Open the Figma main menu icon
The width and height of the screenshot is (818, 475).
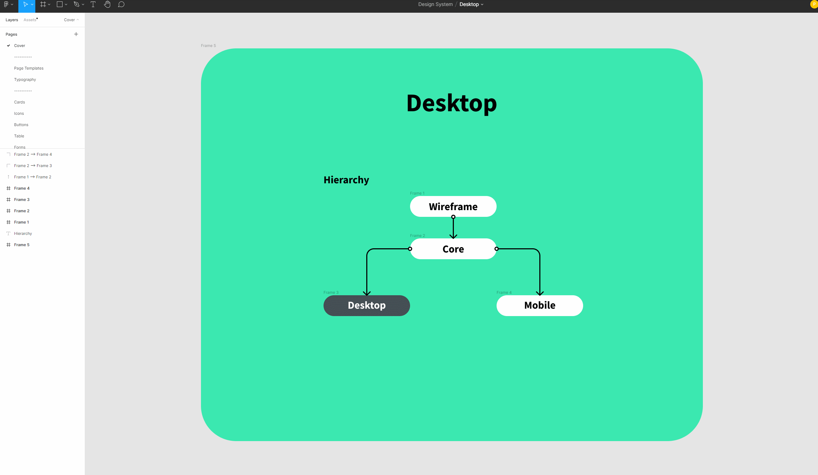click(x=6, y=4)
